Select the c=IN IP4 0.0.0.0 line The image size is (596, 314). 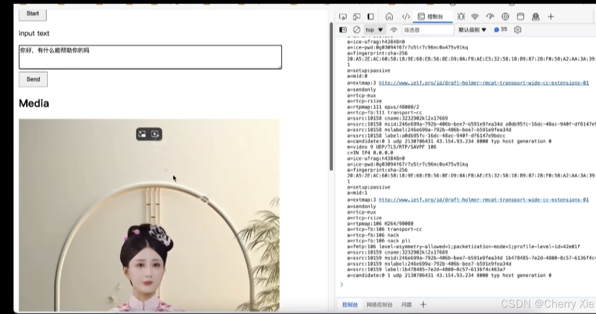click(x=370, y=152)
